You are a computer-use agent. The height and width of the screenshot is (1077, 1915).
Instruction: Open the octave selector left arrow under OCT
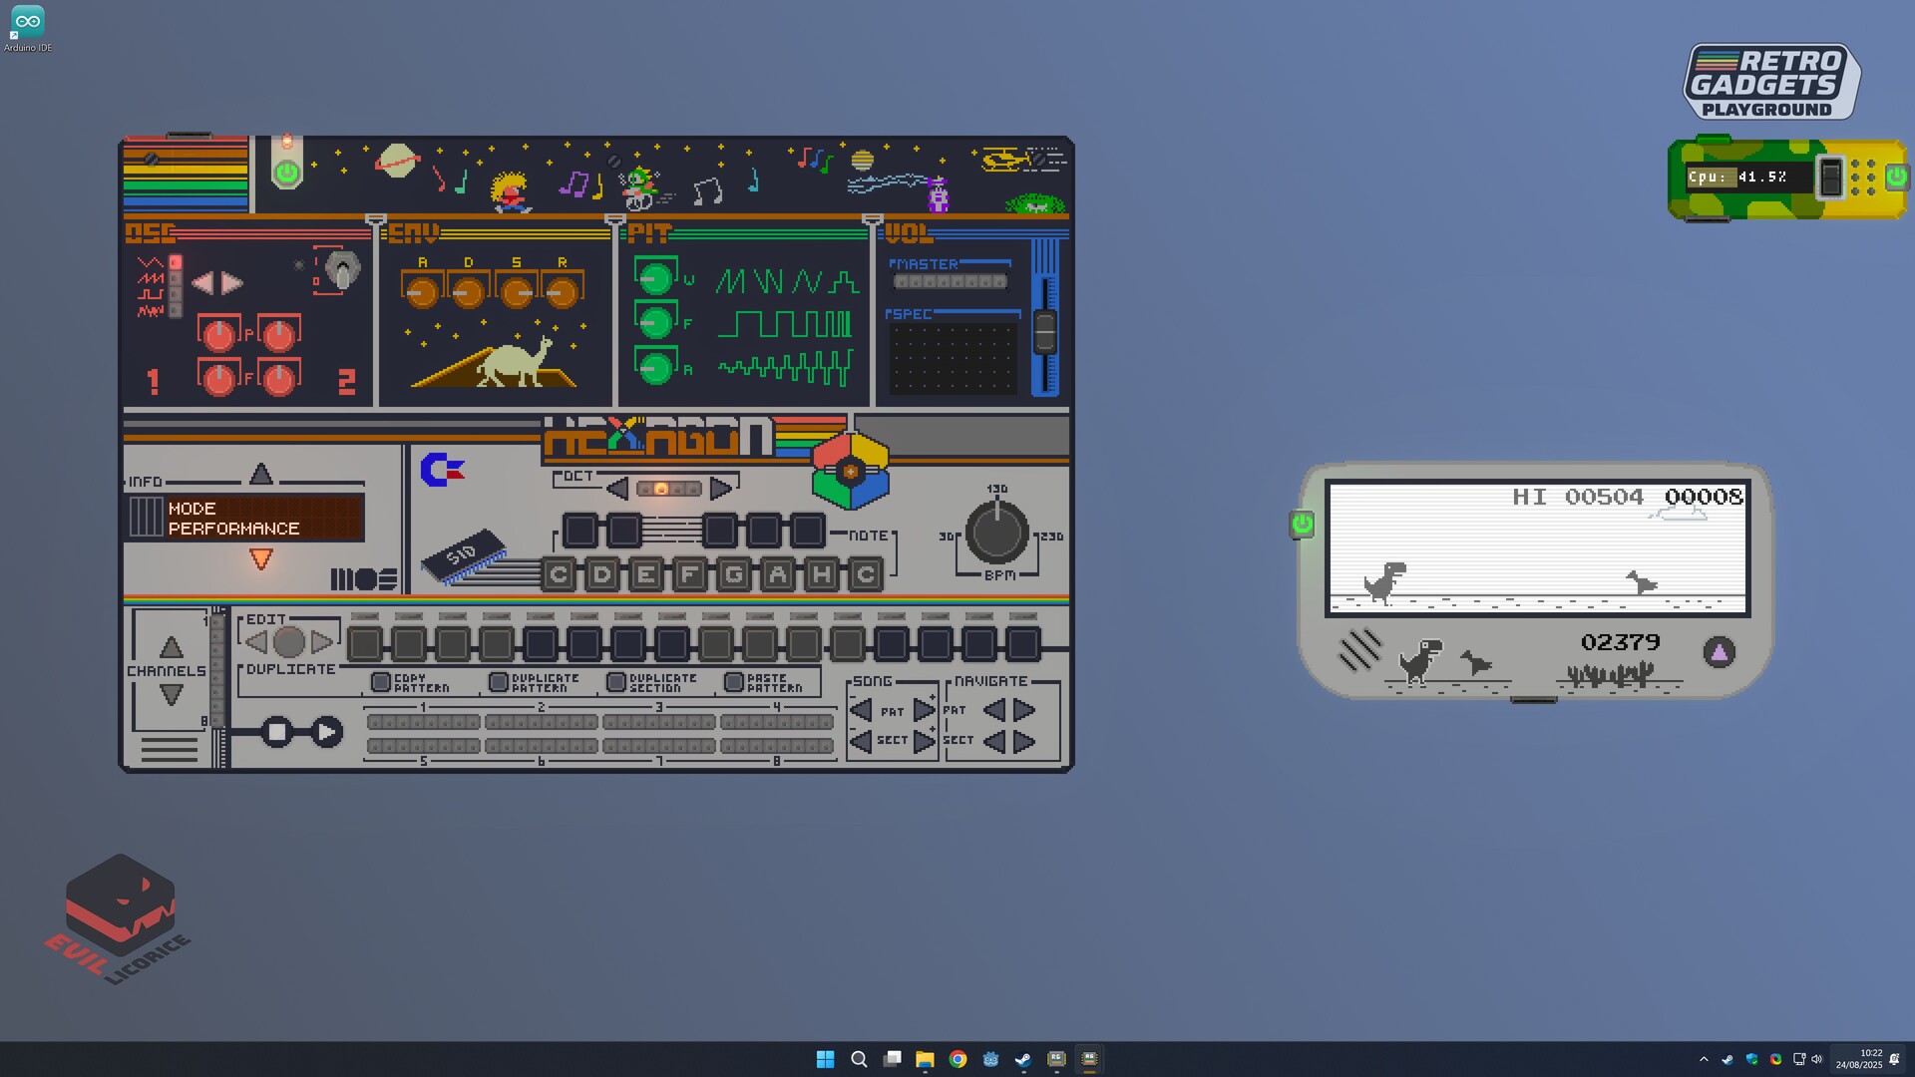(618, 488)
